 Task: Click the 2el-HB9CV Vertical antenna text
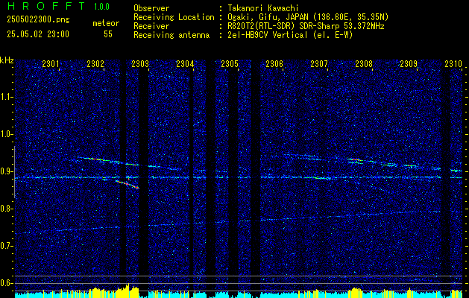click(x=290, y=35)
